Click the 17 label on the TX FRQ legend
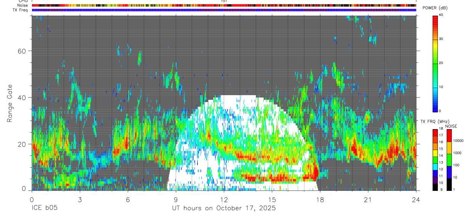Viewport: 468px width, 216px height. 441,135
